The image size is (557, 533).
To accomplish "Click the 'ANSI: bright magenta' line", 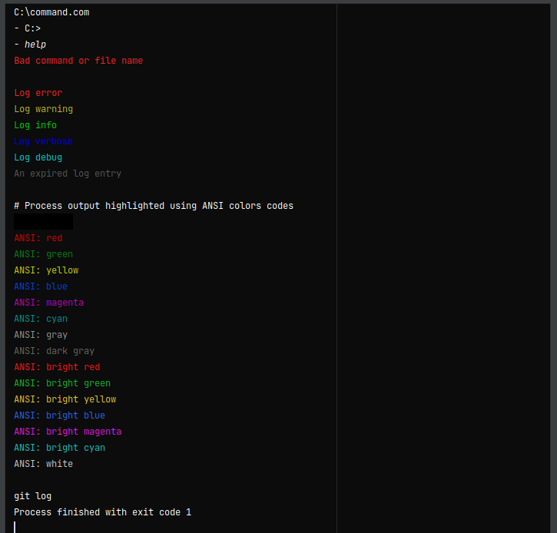I will [x=68, y=432].
